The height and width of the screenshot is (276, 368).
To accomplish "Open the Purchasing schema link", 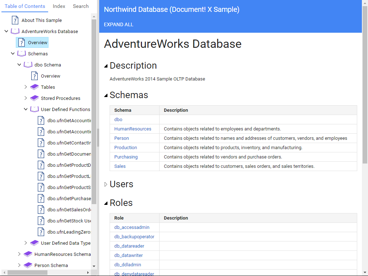I will click(126, 157).
